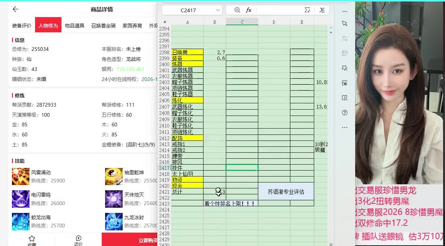Click the cell with value 0.6
This screenshot has width=445, height=246.
[x=215, y=58]
